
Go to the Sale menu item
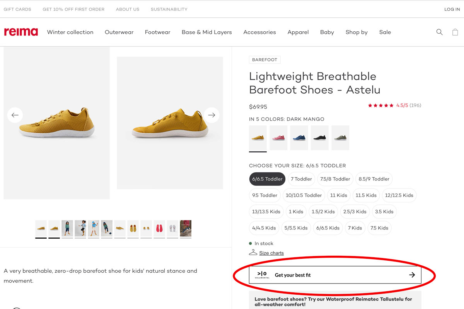coord(385,32)
